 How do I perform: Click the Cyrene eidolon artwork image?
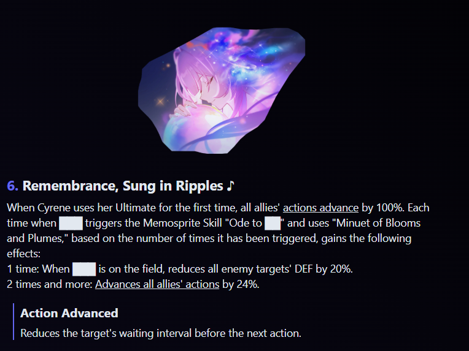pos(222,91)
